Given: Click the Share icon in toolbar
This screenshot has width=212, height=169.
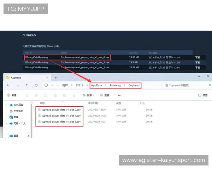Looking at the screenshot, I should [x=65, y=95].
